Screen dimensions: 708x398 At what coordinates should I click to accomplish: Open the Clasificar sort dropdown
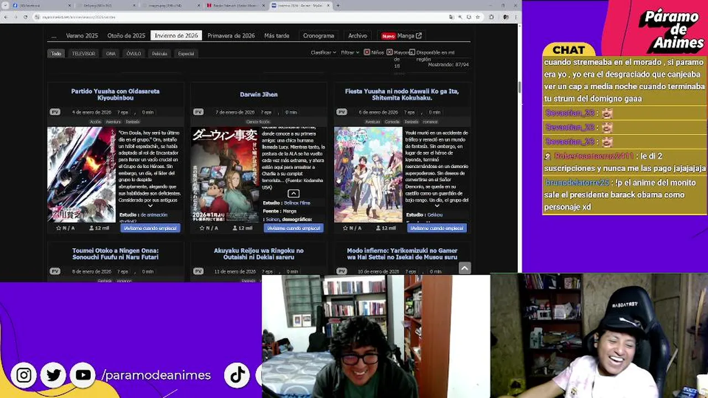(323, 53)
